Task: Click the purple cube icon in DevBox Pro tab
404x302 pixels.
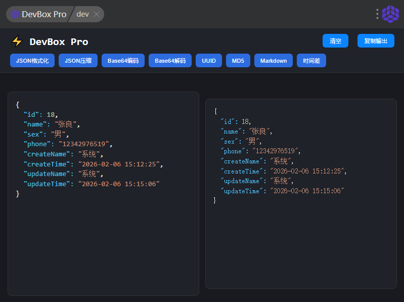Action: click(15, 14)
